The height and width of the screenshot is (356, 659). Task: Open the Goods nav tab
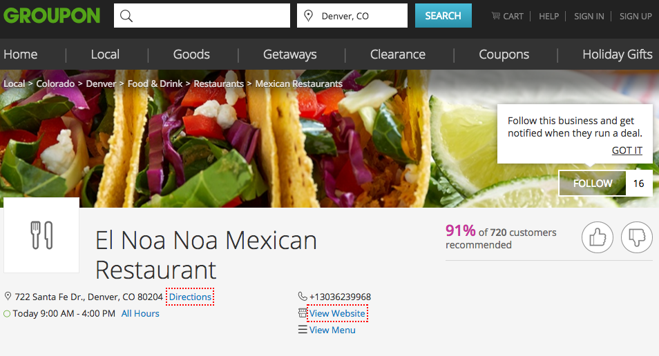point(191,54)
